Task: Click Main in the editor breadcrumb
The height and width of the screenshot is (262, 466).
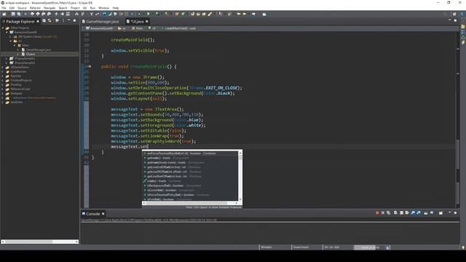Action: coord(139,28)
